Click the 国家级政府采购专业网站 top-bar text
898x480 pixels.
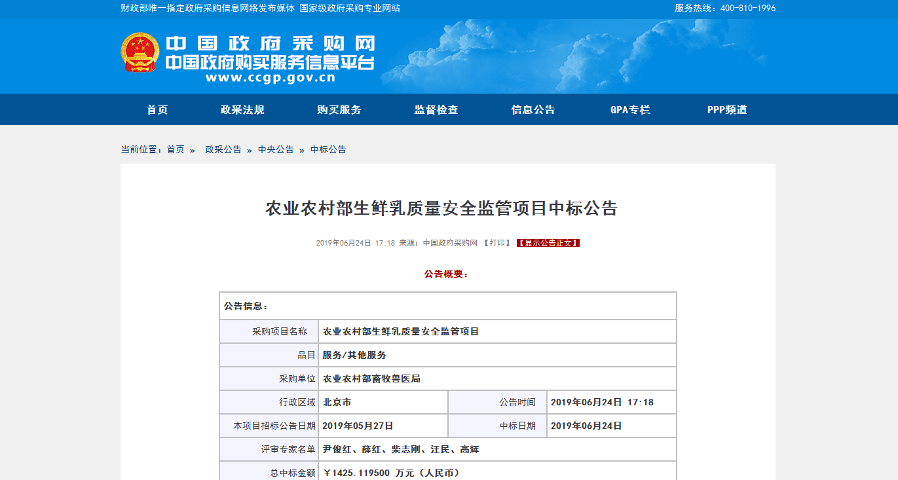point(350,9)
